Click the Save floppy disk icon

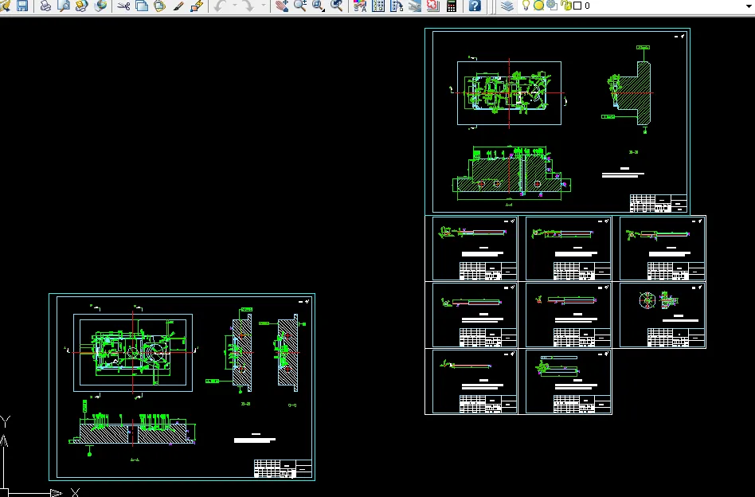pyautogui.click(x=22, y=6)
